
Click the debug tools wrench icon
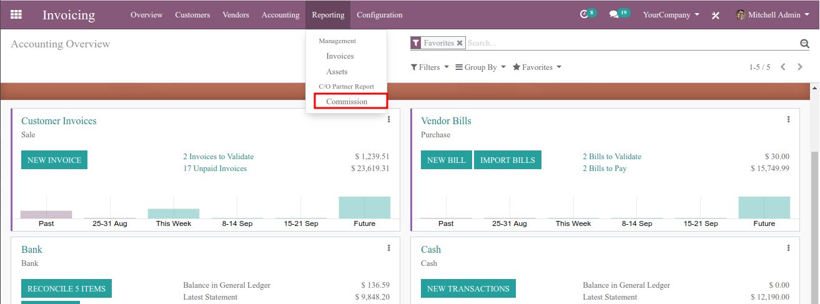[716, 15]
